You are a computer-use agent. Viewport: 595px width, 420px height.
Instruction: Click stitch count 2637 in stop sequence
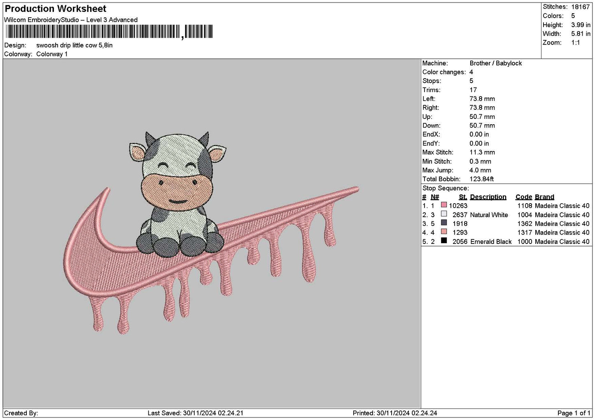click(x=460, y=215)
